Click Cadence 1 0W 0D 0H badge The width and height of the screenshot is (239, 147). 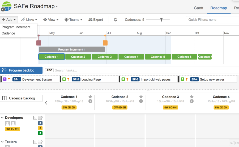tap(69, 107)
